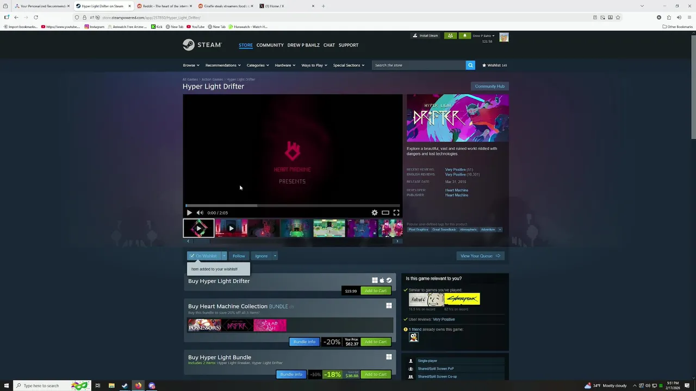Focus the Search the store field

419,65
